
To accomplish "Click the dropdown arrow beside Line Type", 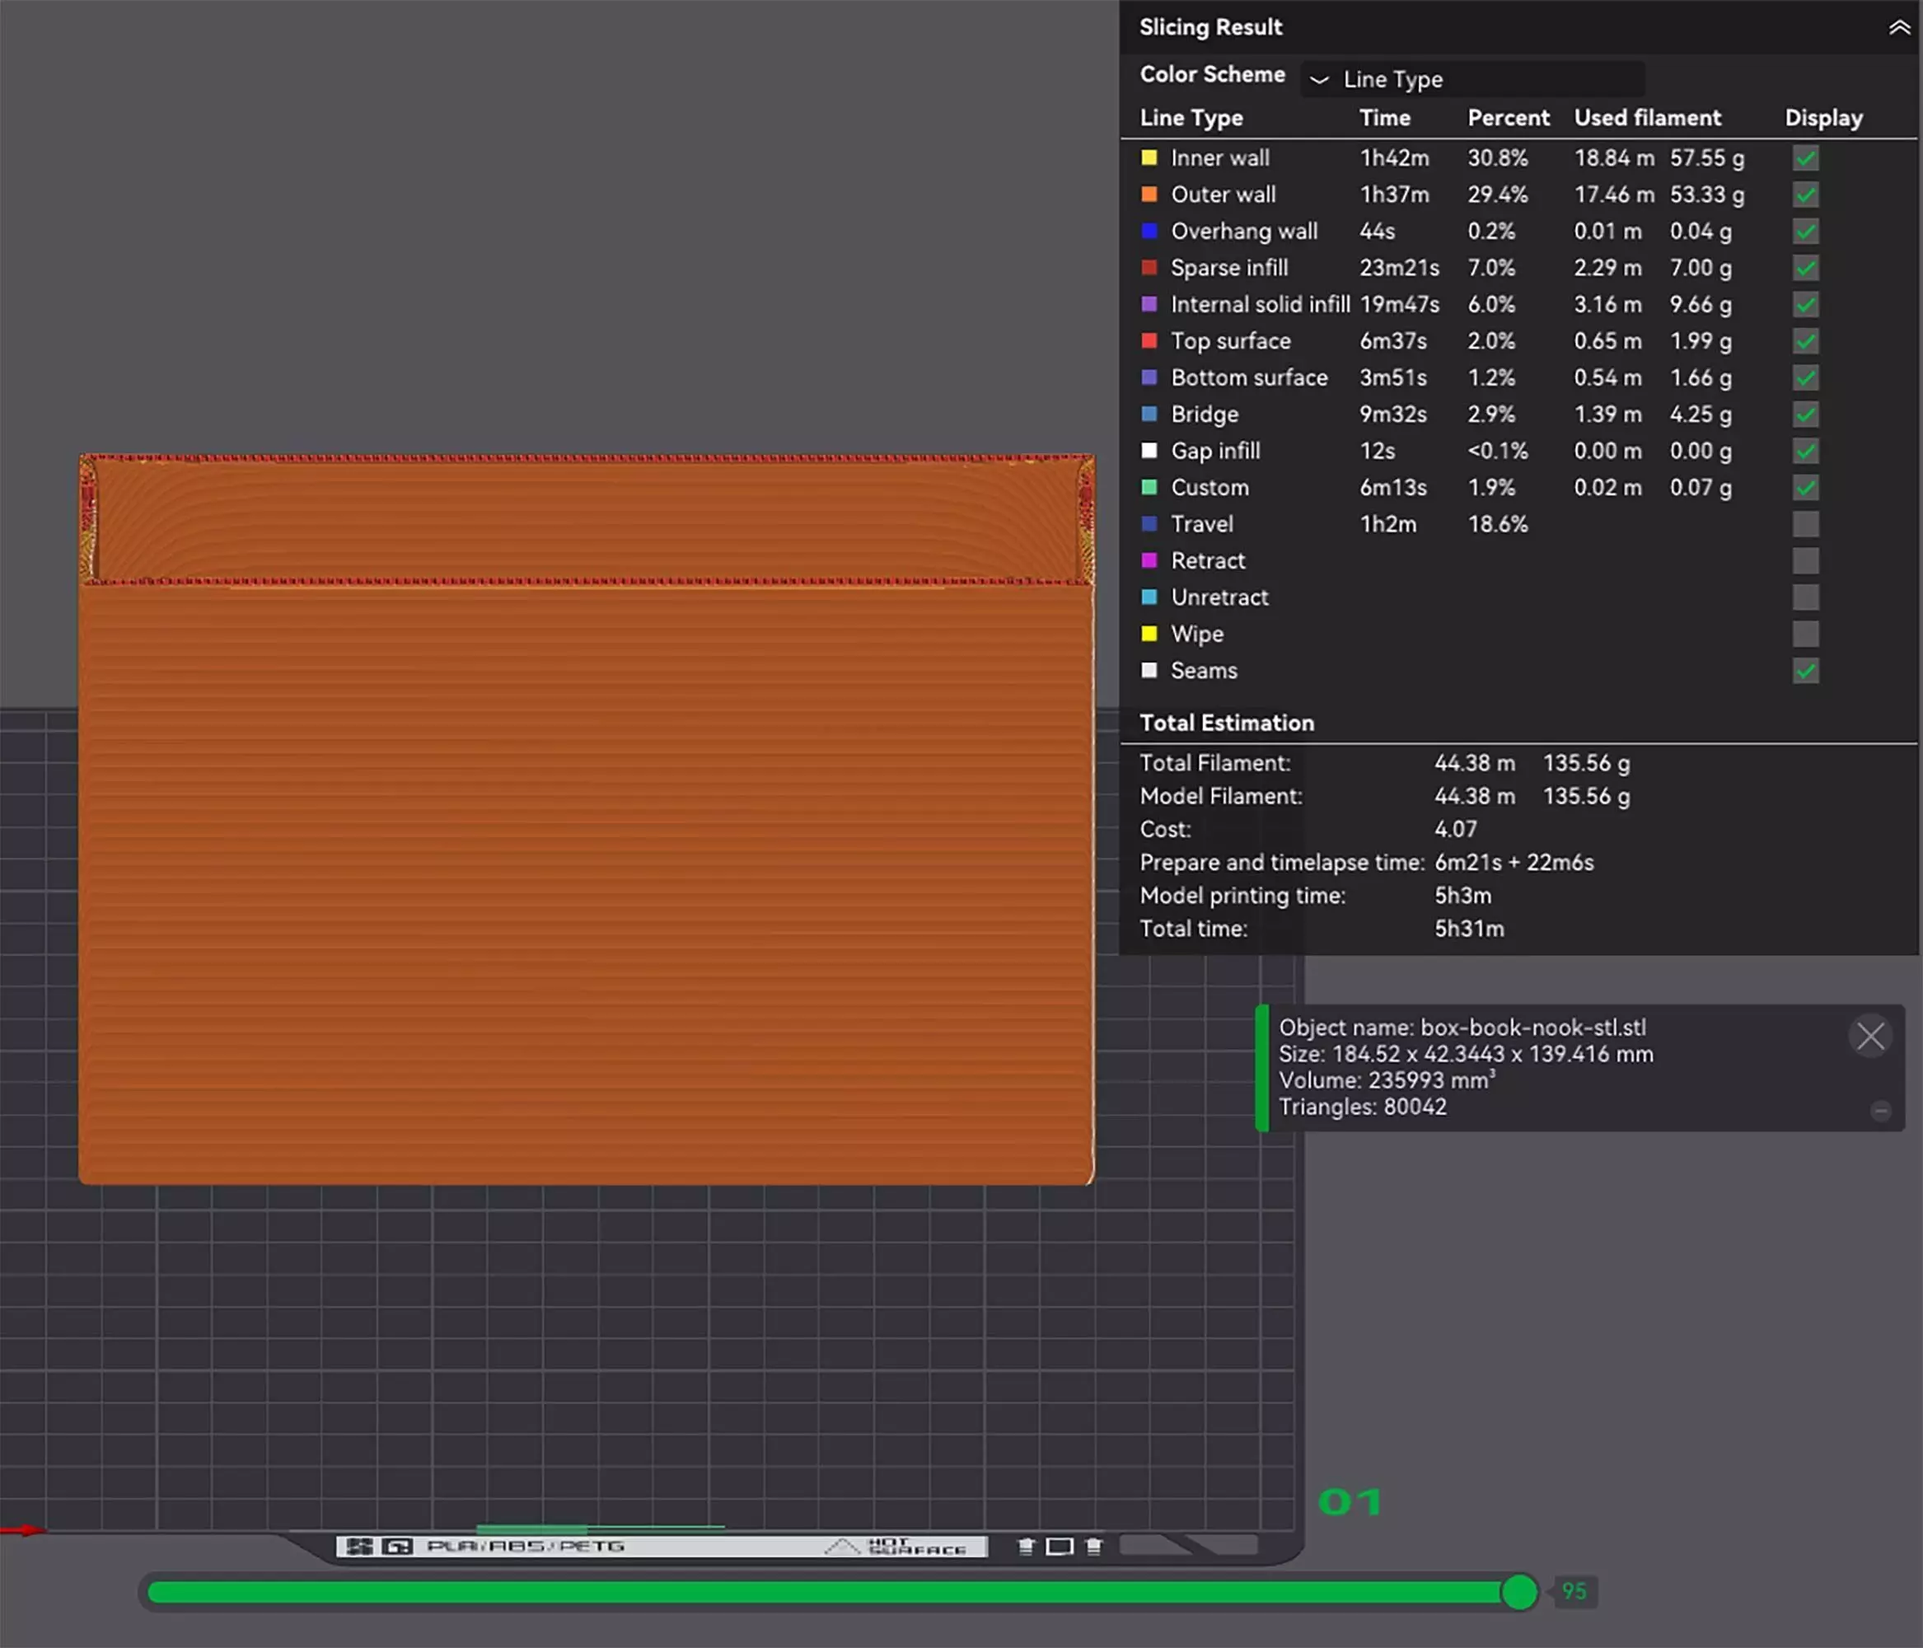I will click(1319, 81).
